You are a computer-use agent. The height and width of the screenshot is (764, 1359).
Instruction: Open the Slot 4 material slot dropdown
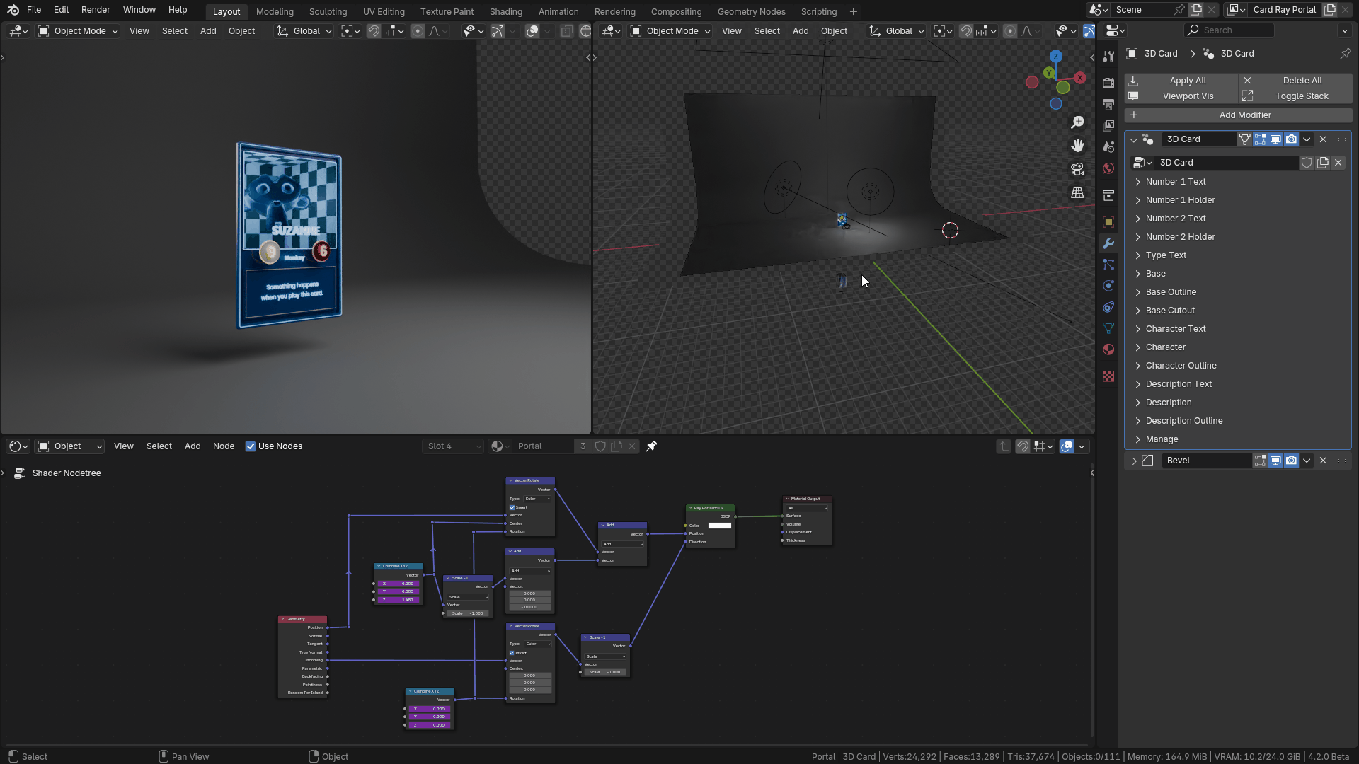pos(453,446)
